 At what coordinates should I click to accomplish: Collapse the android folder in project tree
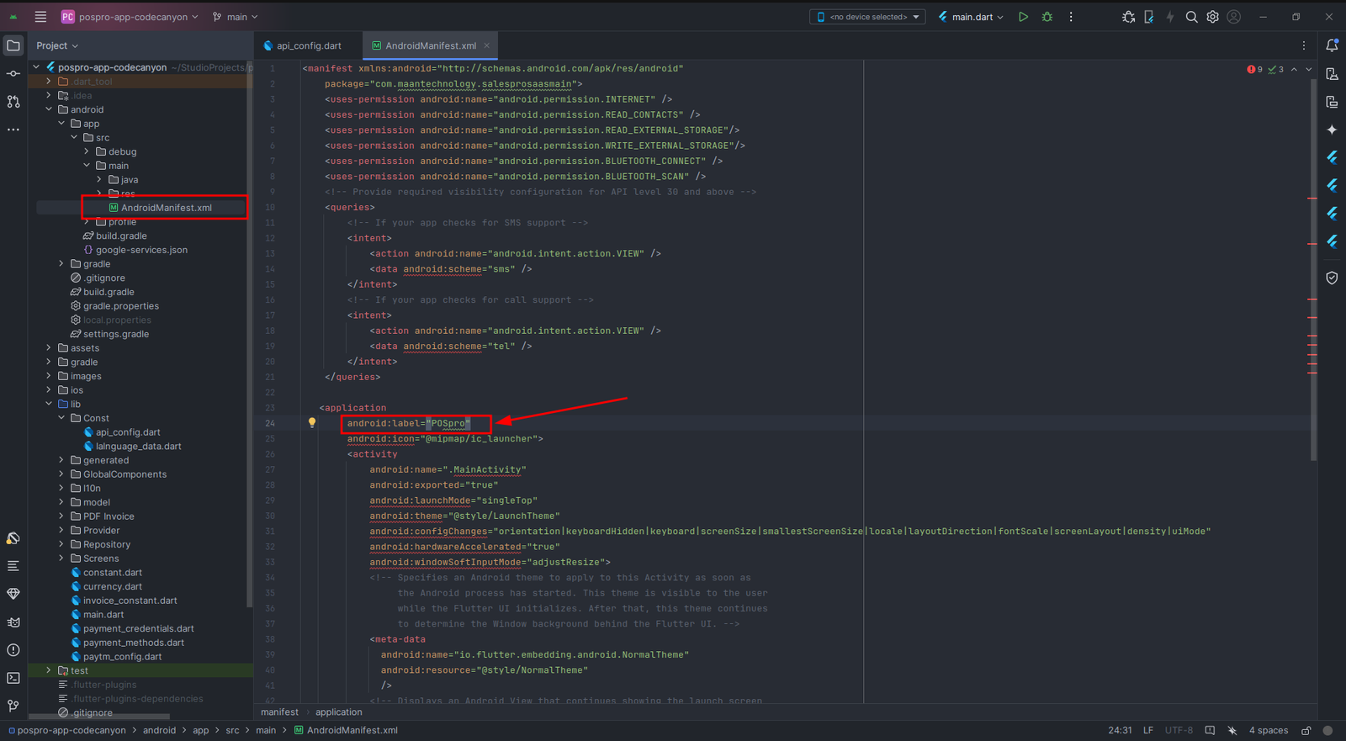(x=49, y=109)
